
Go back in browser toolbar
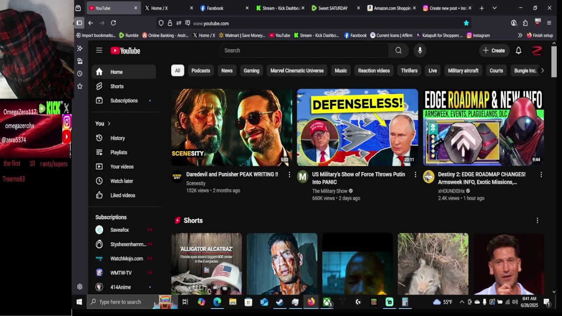coord(90,23)
